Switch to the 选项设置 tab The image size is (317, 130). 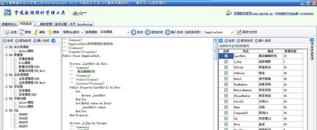point(61,24)
